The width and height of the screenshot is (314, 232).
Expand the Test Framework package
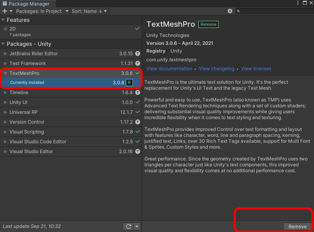(6, 63)
